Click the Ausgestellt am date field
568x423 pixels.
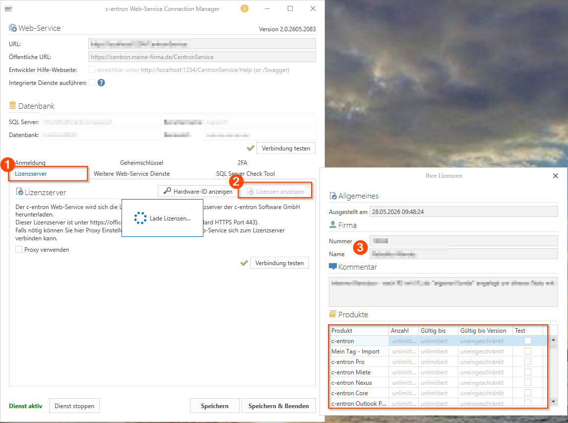(463, 211)
